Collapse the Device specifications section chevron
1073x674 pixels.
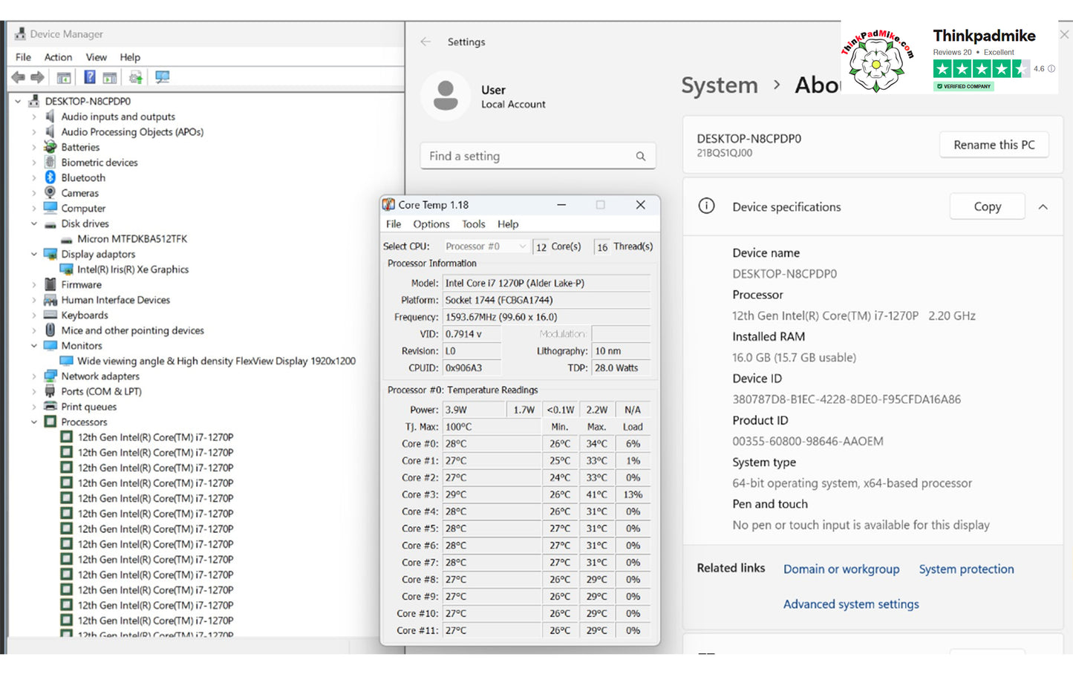(1043, 207)
